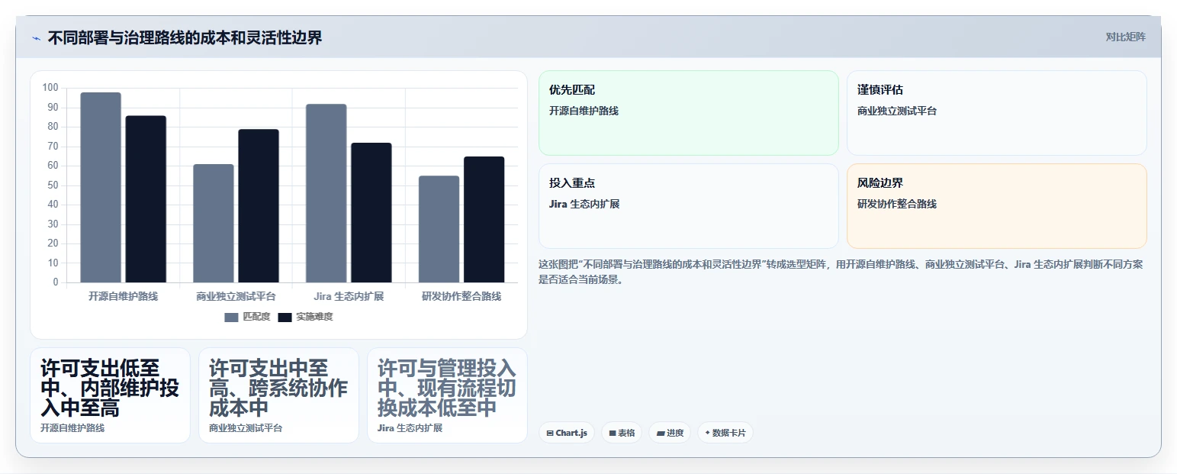The image size is (1177, 474).
Task: Click the 许可支出中至高 data card
Action: click(278, 395)
